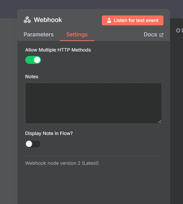
Task: Click the external link icon beside Docs
Action: click(x=161, y=35)
